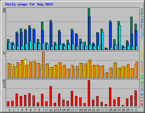Click the orange bar for day 20
Image resolution: width=145 pixels, height=113 pixels.
pyautogui.click(x=90, y=69)
